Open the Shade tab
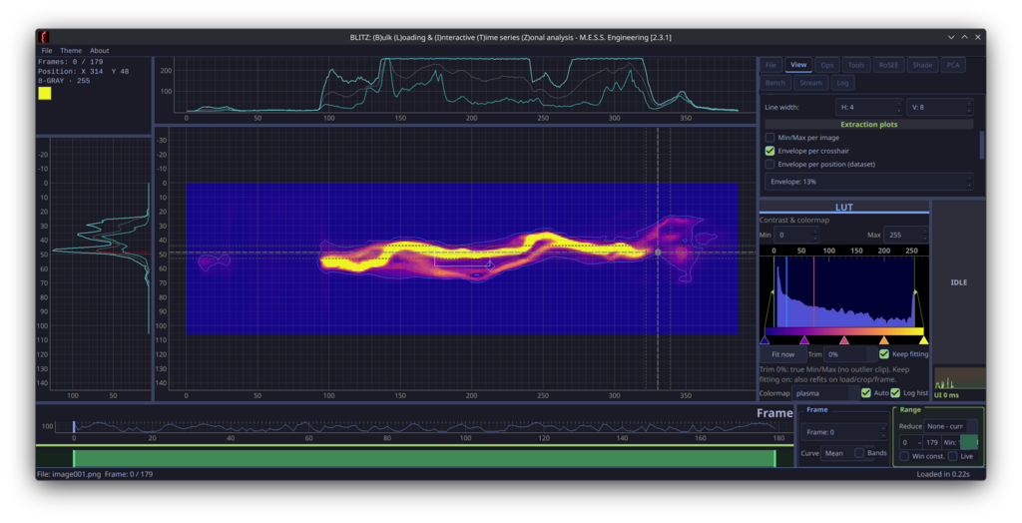This screenshot has width=1022, height=523. point(922,65)
